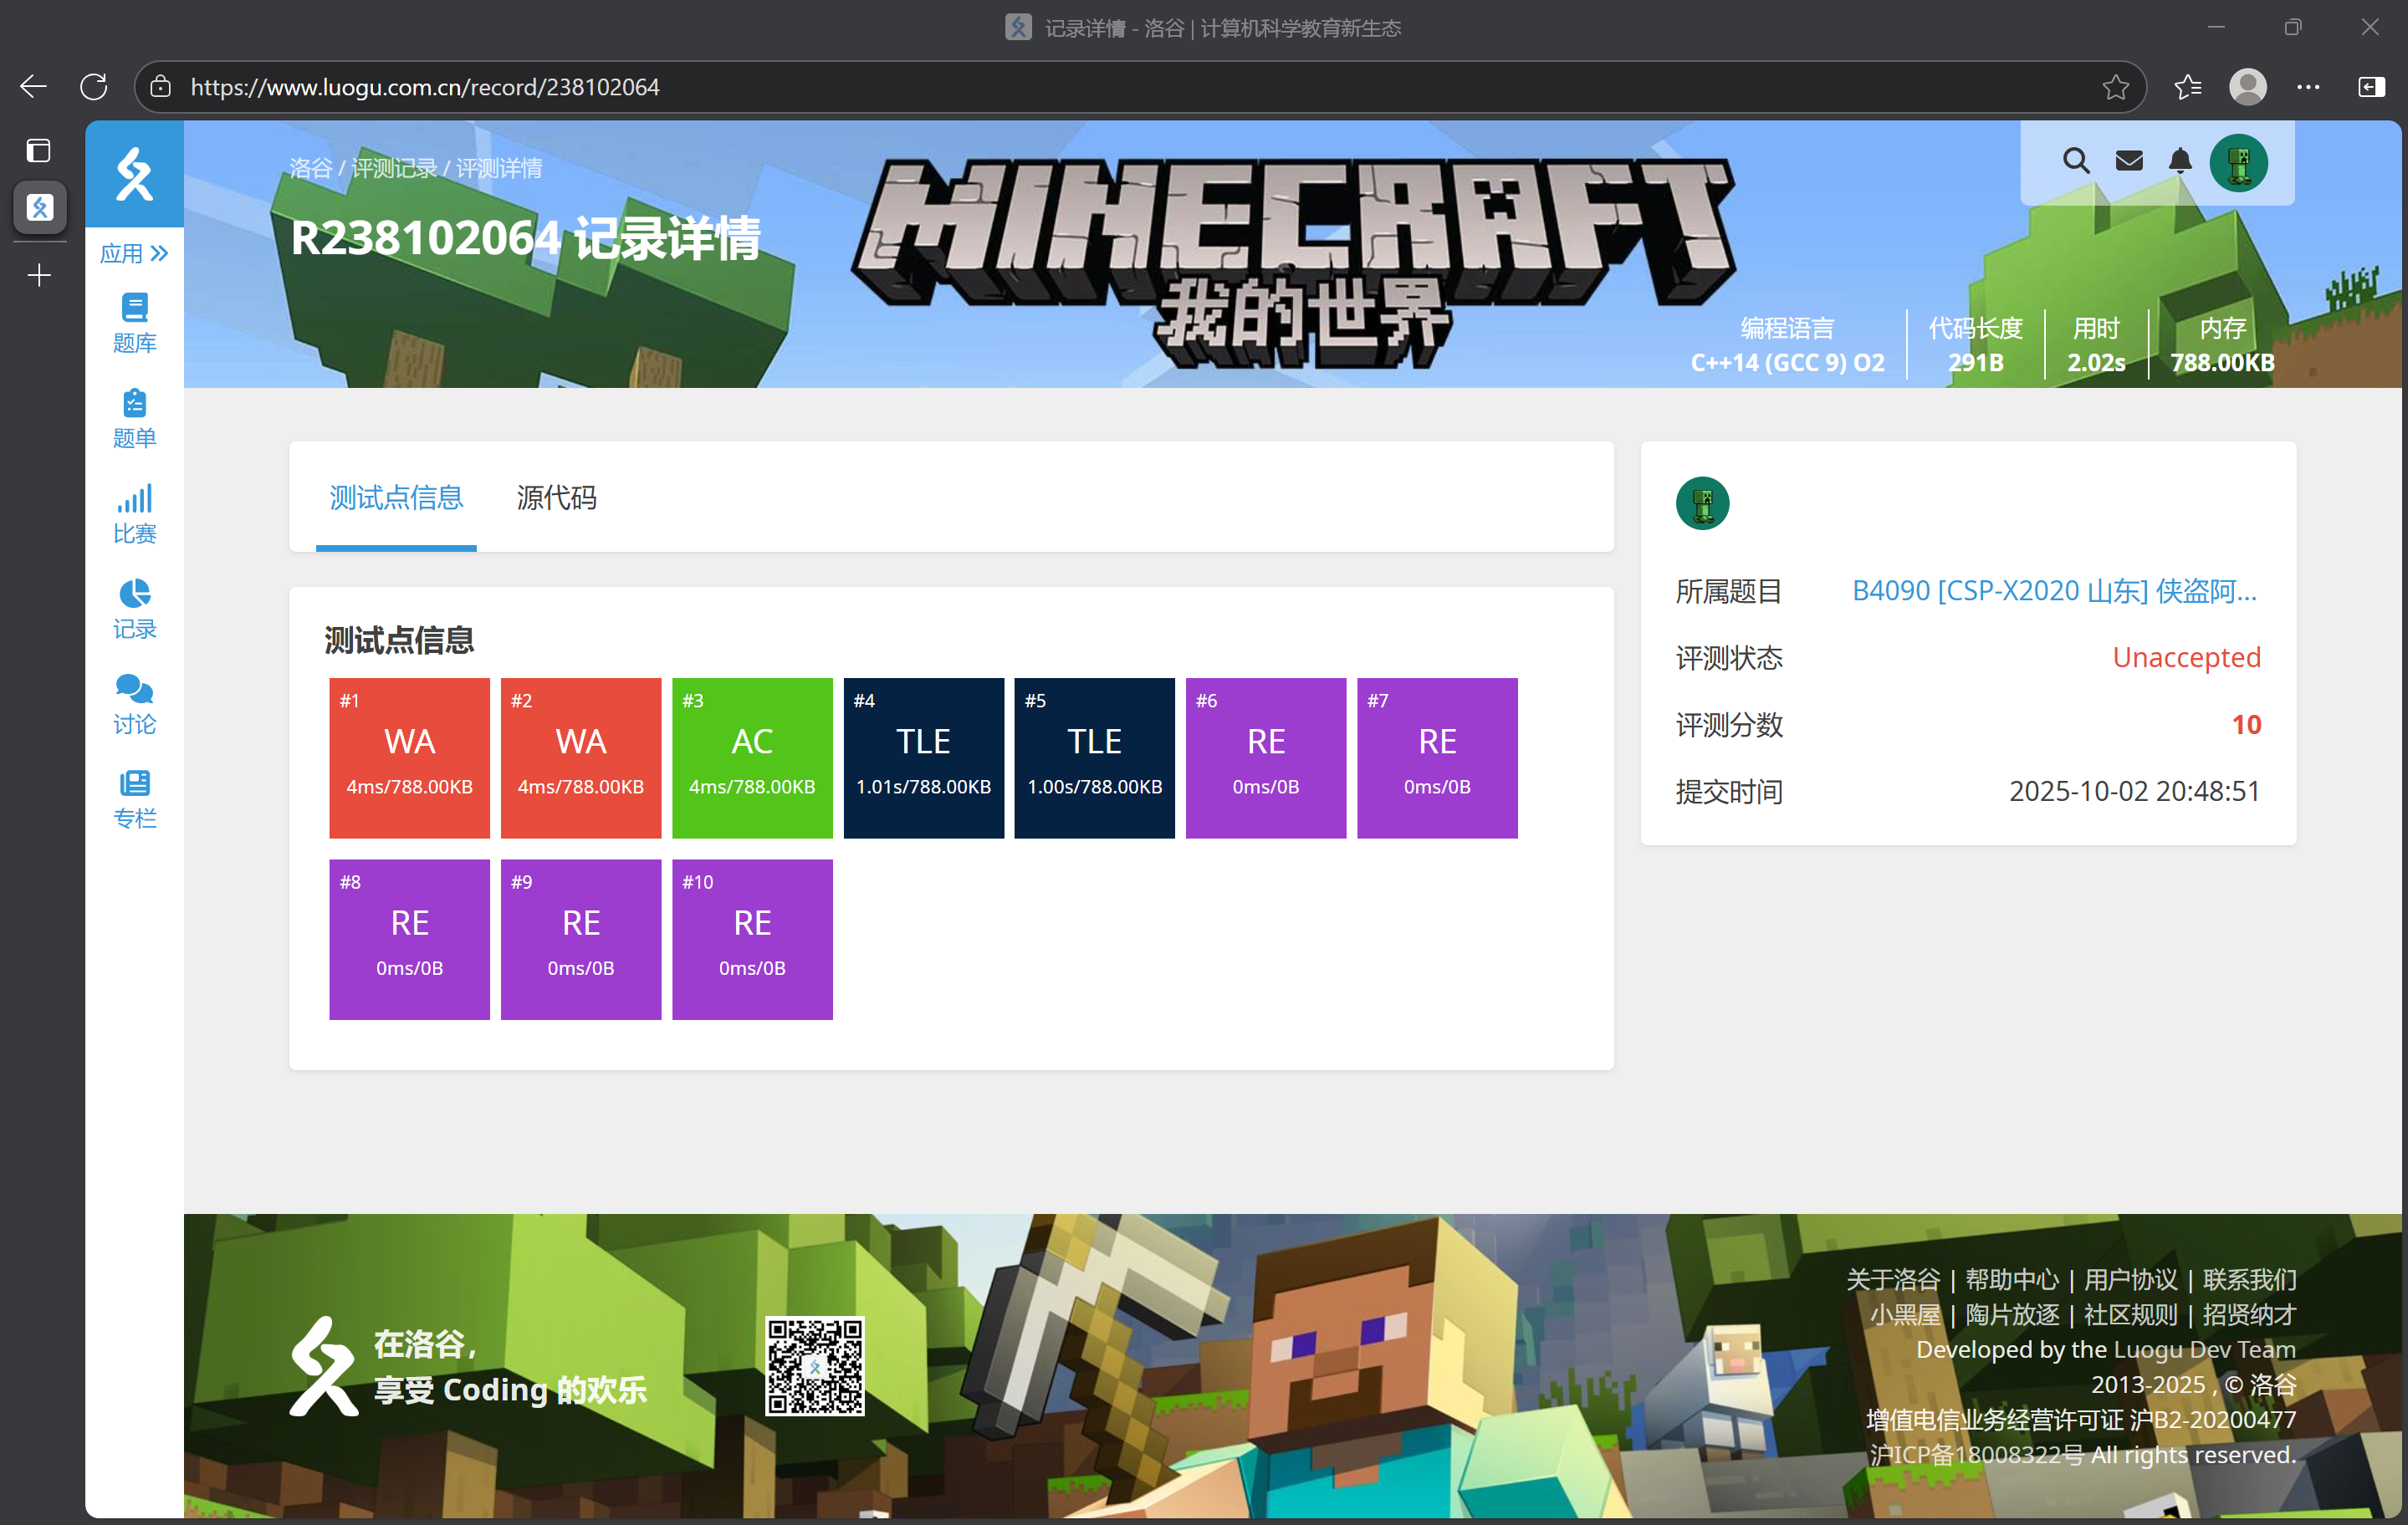Open the notifications bell icon
Screen dimensions: 2408x1525
[x=2180, y=161]
